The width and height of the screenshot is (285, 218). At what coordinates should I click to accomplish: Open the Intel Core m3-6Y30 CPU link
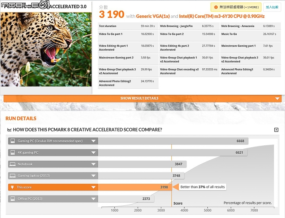[x=222, y=16]
